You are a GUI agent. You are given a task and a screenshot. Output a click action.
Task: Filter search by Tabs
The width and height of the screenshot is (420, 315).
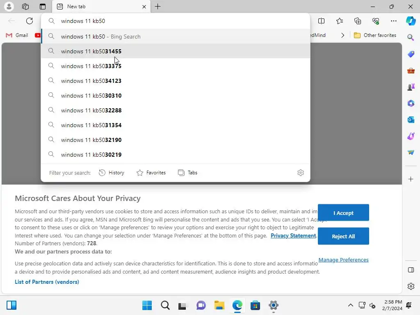pos(187,173)
